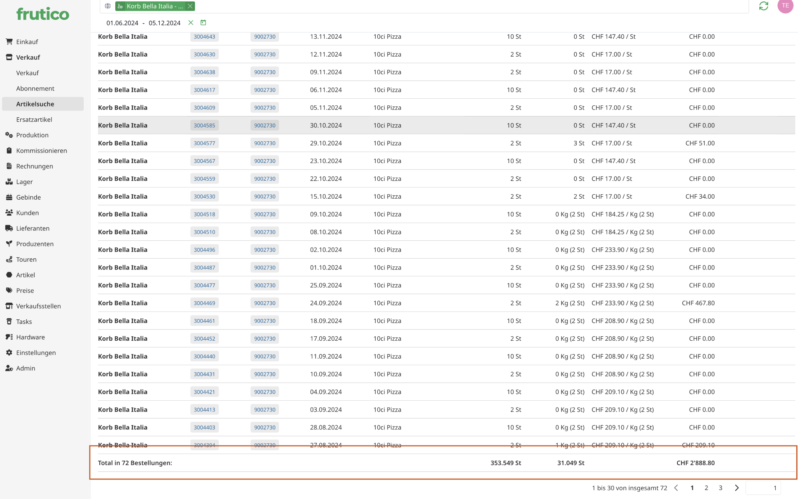
Task: Focus the page number input field
Action: point(763,488)
